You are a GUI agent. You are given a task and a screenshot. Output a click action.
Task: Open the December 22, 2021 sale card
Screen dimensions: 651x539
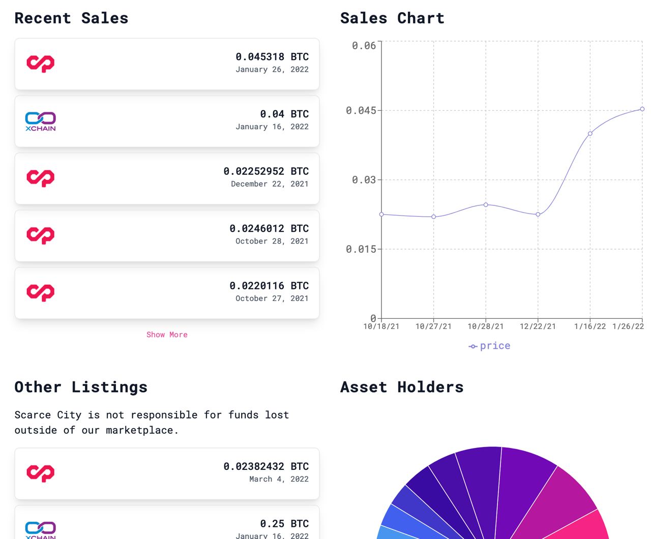point(167,178)
